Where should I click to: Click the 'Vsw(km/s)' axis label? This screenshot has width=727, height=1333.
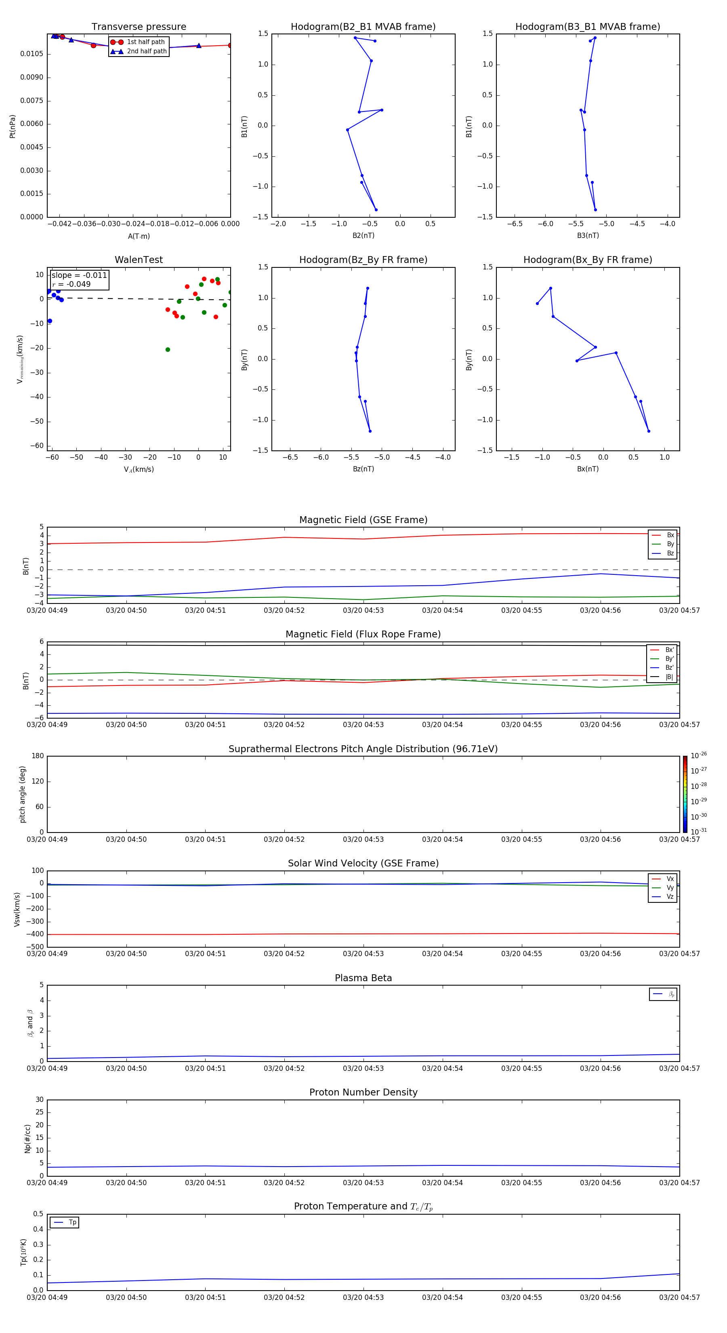[x=17, y=909]
